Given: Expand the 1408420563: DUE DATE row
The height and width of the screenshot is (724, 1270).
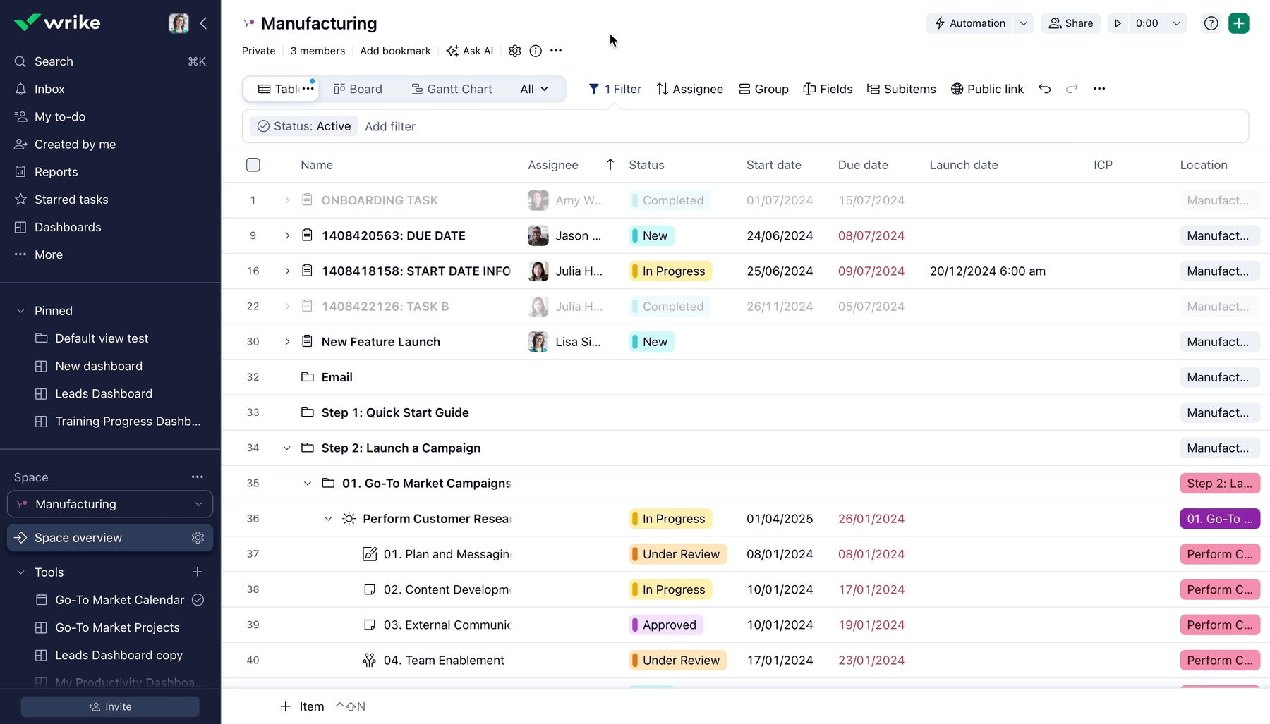Looking at the screenshot, I should (287, 235).
